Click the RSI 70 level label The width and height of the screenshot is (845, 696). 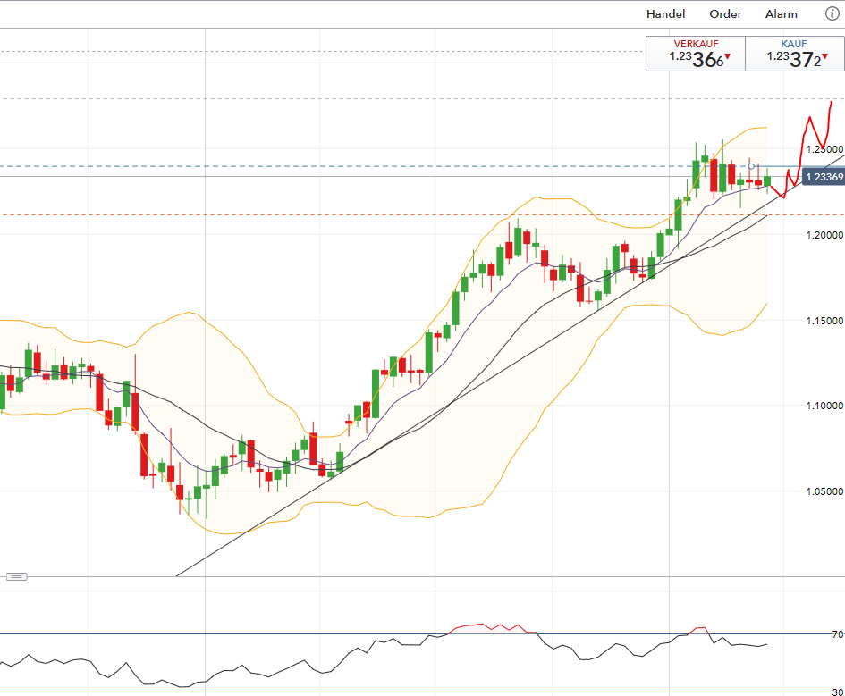838,634
